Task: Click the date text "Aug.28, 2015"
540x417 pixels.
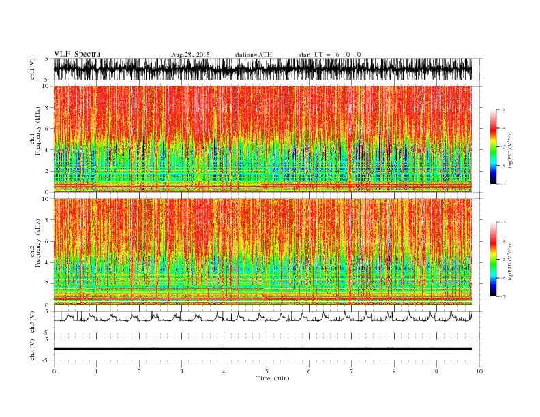Action: pyautogui.click(x=190, y=55)
